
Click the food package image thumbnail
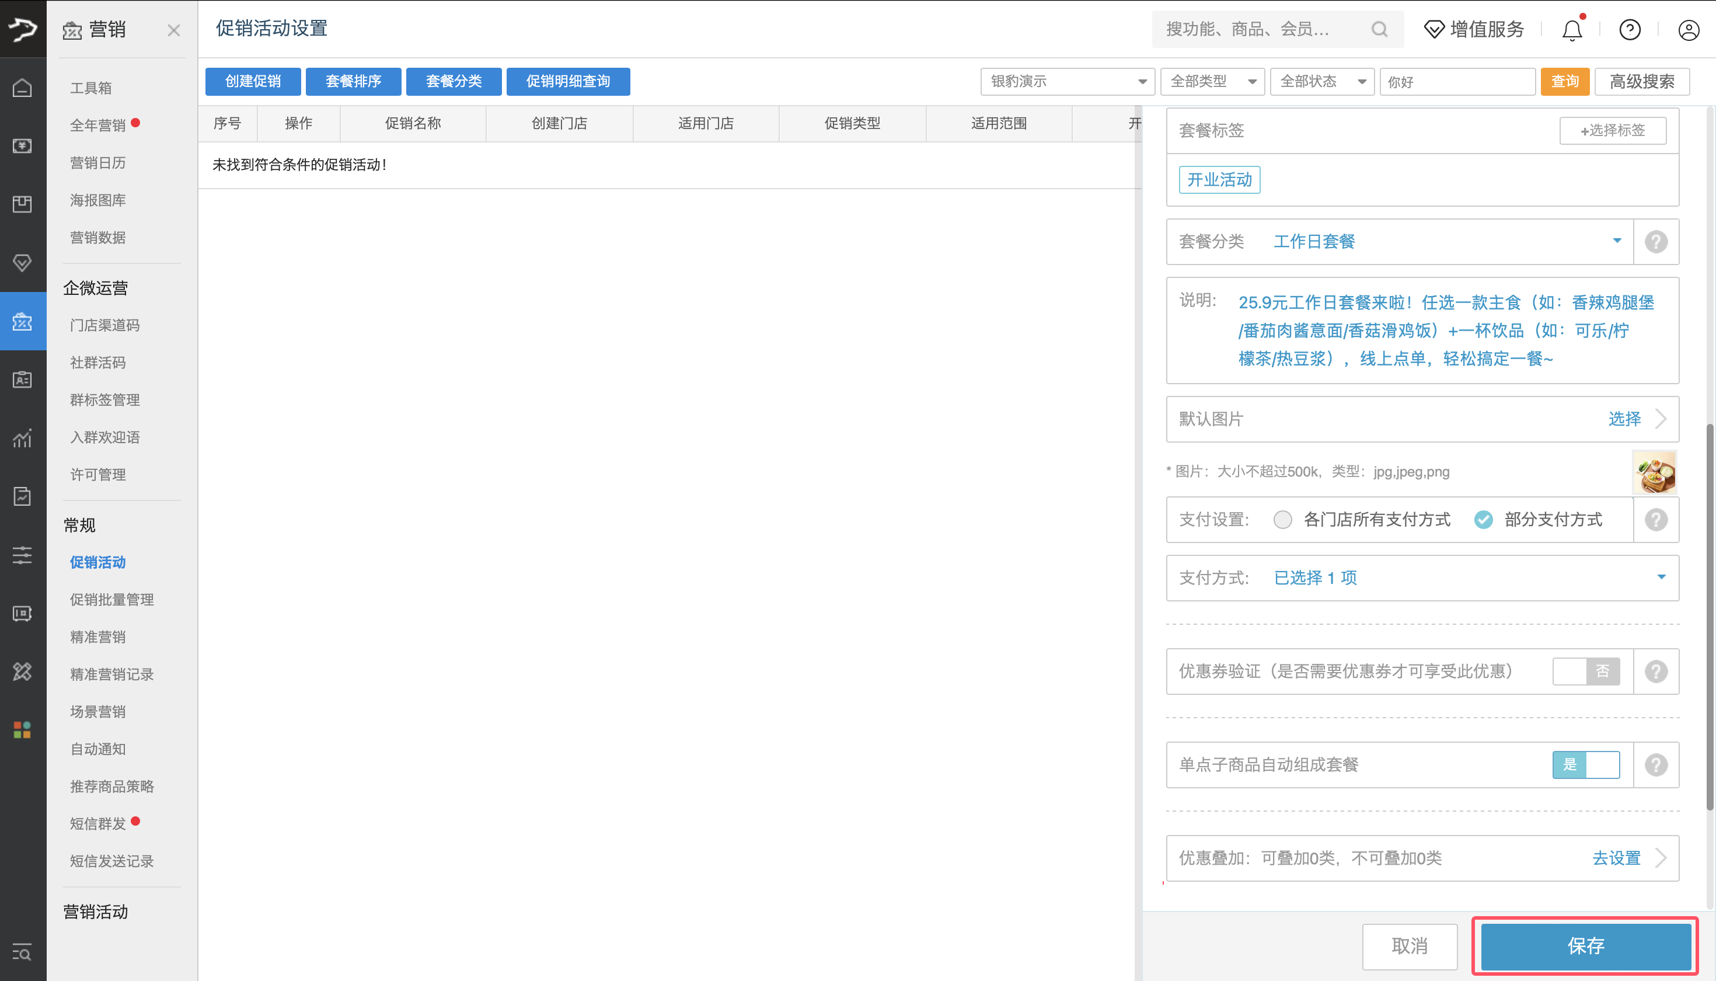point(1655,473)
